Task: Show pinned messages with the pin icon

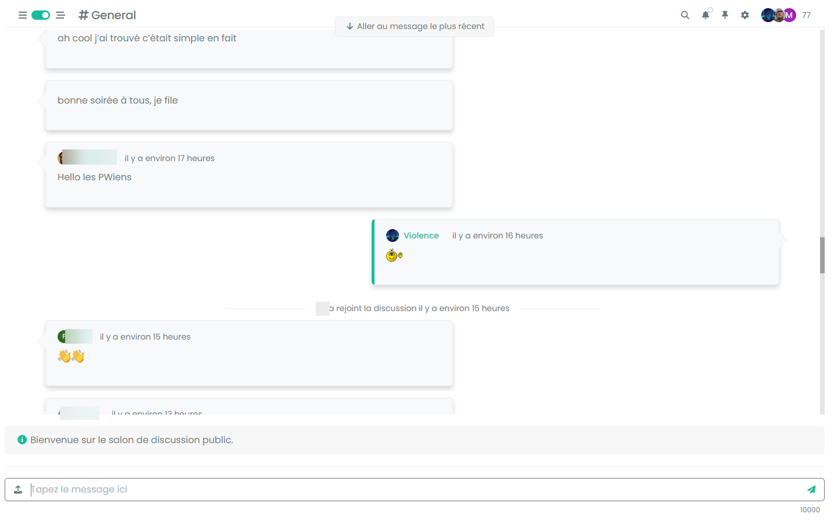Action: coord(725,15)
